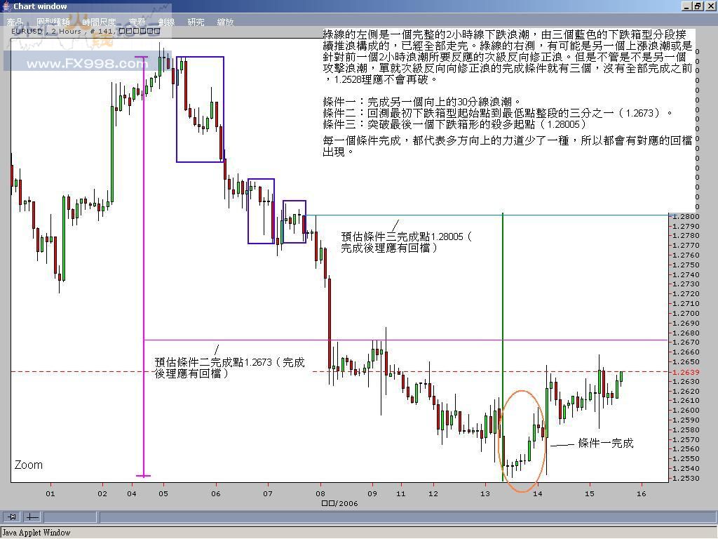Click the short status field beside the crosshair icon
This screenshot has width=718, height=539.
tap(70, 517)
